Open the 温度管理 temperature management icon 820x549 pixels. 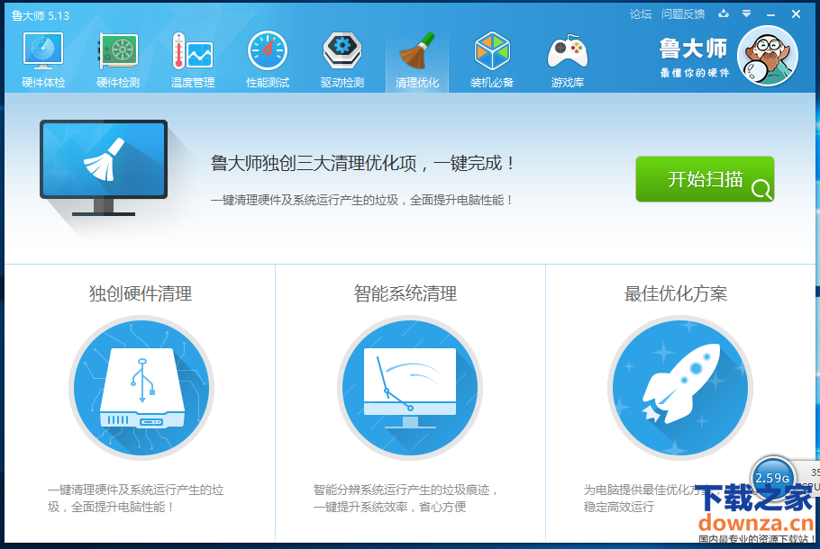(193, 59)
